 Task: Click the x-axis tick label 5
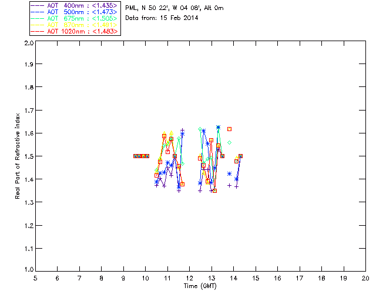tap(35, 278)
